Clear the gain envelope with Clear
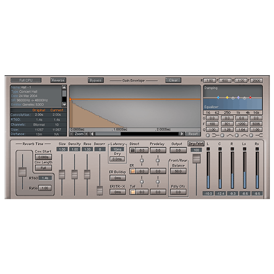The width and height of the screenshot is (274, 274). [173, 80]
